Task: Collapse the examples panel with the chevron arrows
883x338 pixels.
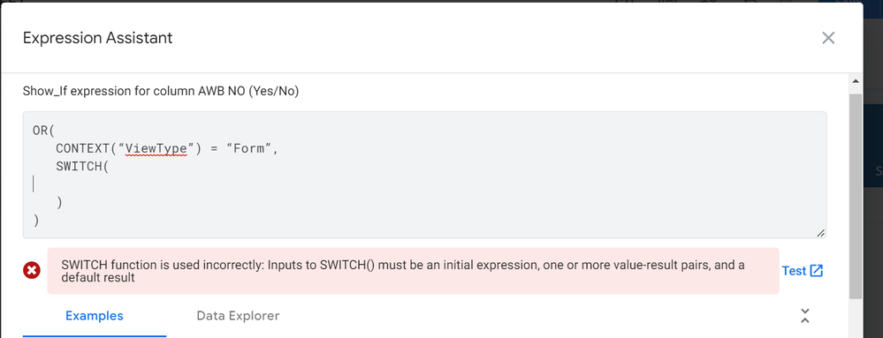Action: (805, 316)
